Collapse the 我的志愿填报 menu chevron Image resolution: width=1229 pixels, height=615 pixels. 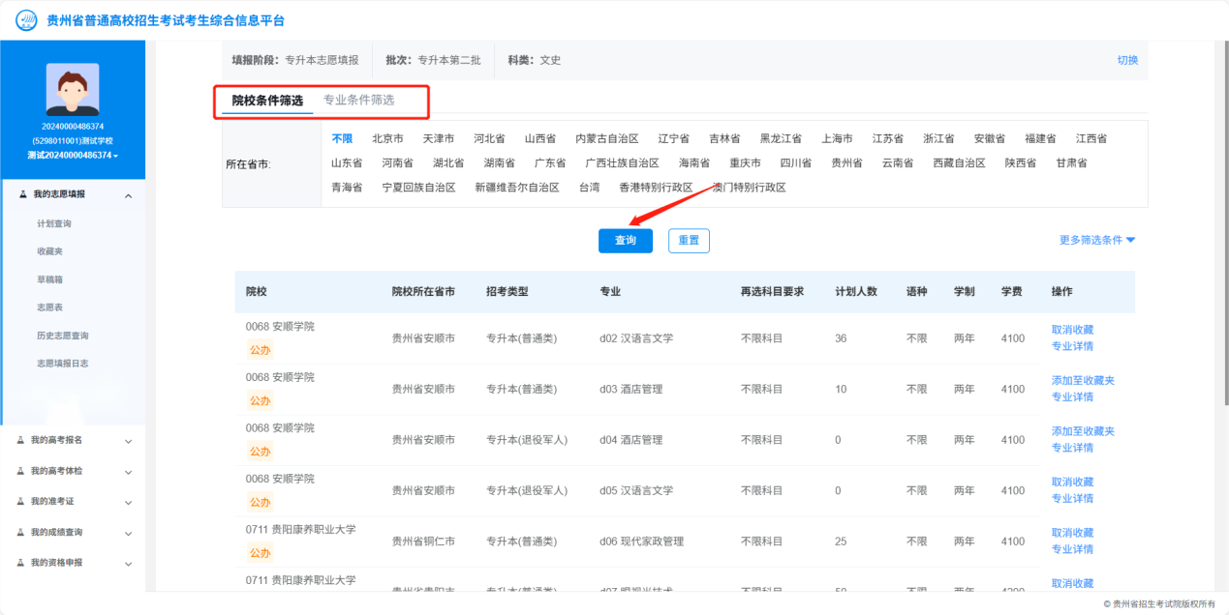[x=129, y=195]
